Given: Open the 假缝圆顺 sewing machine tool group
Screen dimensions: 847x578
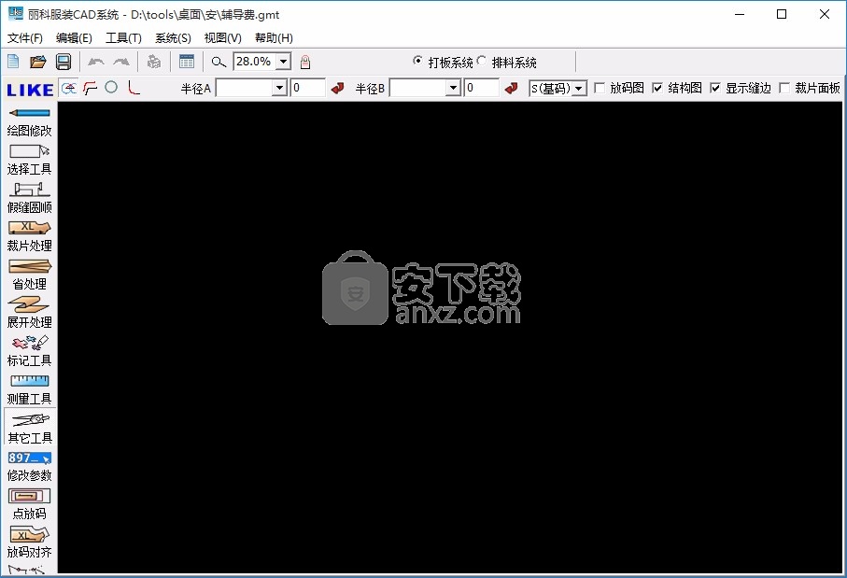Looking at the screenshot, I should [x=30, y=198].
